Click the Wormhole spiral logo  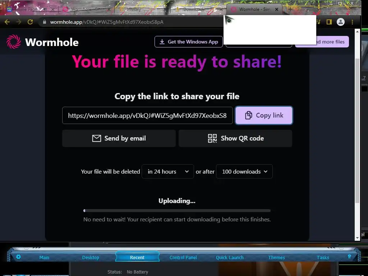14,42
